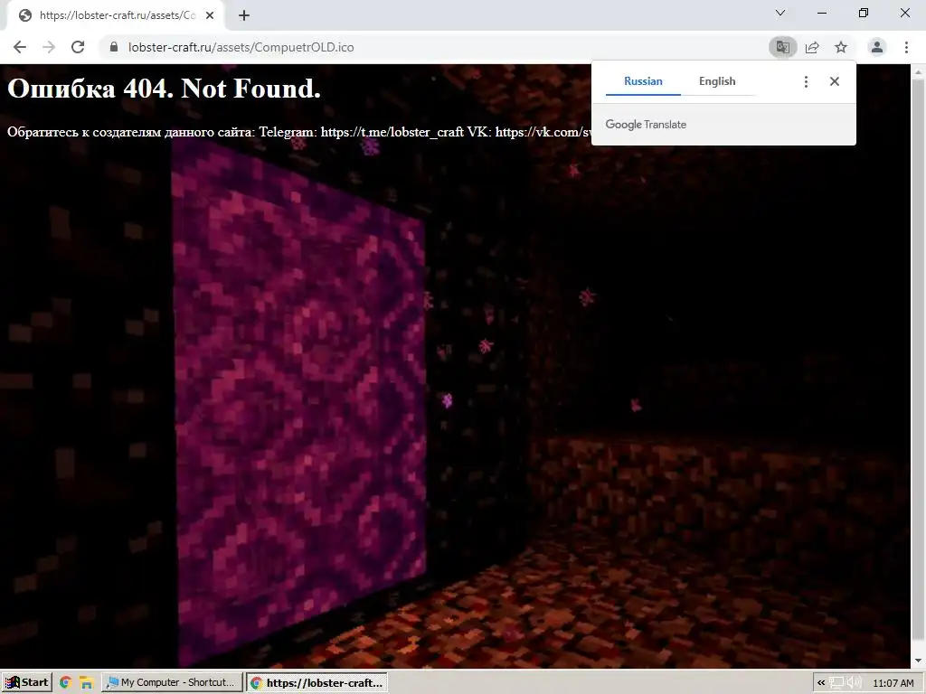View site information via lock icon
Image resolution: width=926 pixels, height=694 pixels.
click(114, 47)
